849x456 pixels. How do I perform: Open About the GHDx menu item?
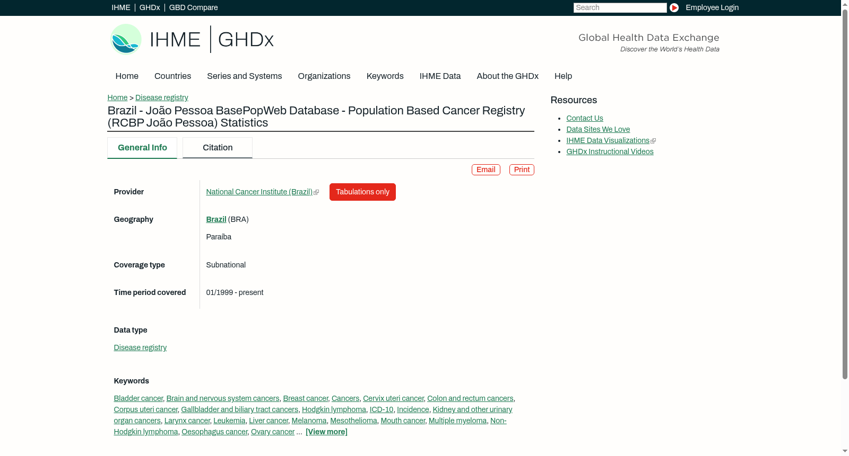(x=507, y=76)
